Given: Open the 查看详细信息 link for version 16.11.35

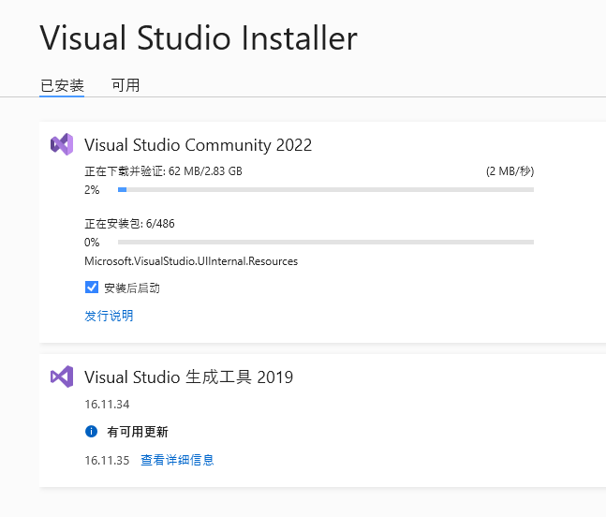Looking at the screenshot, I should (177, 460).
